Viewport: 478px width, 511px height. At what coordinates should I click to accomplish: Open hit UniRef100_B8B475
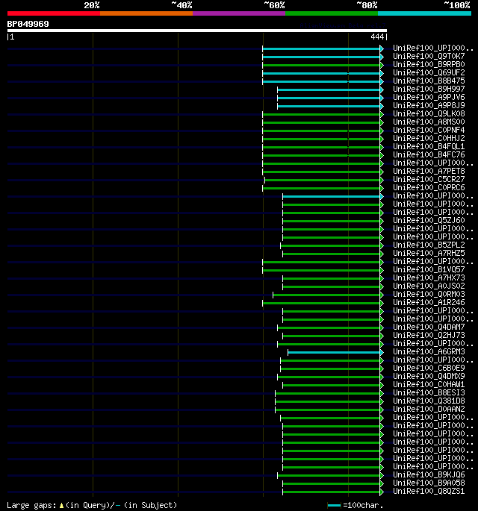(x=429, y=81)
